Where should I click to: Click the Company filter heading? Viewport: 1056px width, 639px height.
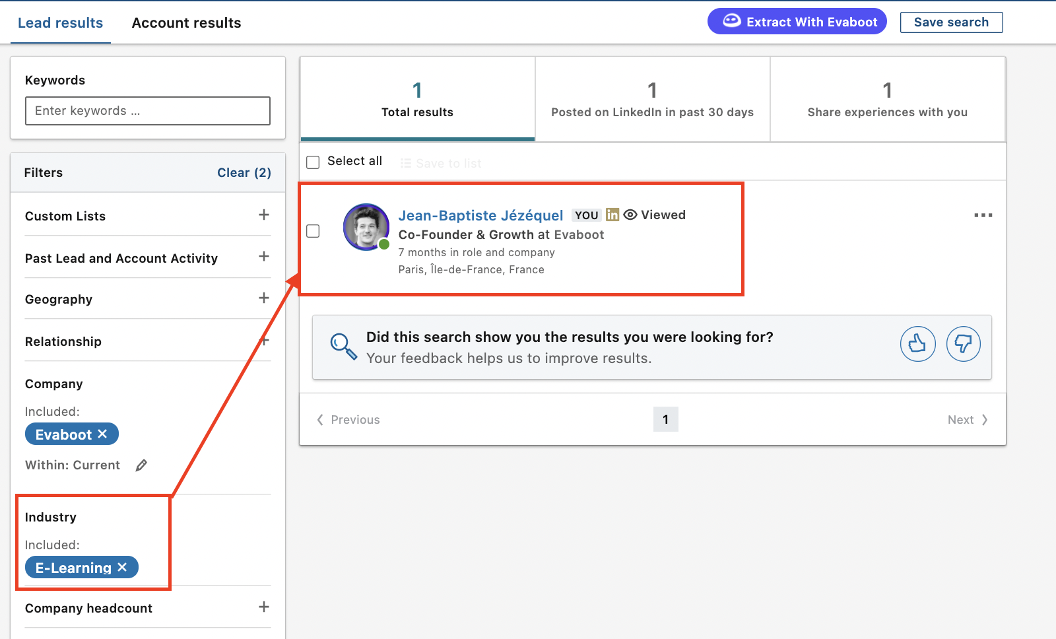pyautogui.click(x=54, y=384)
